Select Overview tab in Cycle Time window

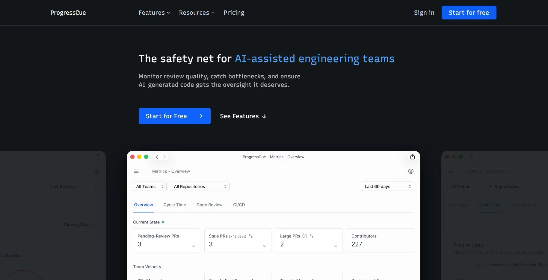(458, 205)
